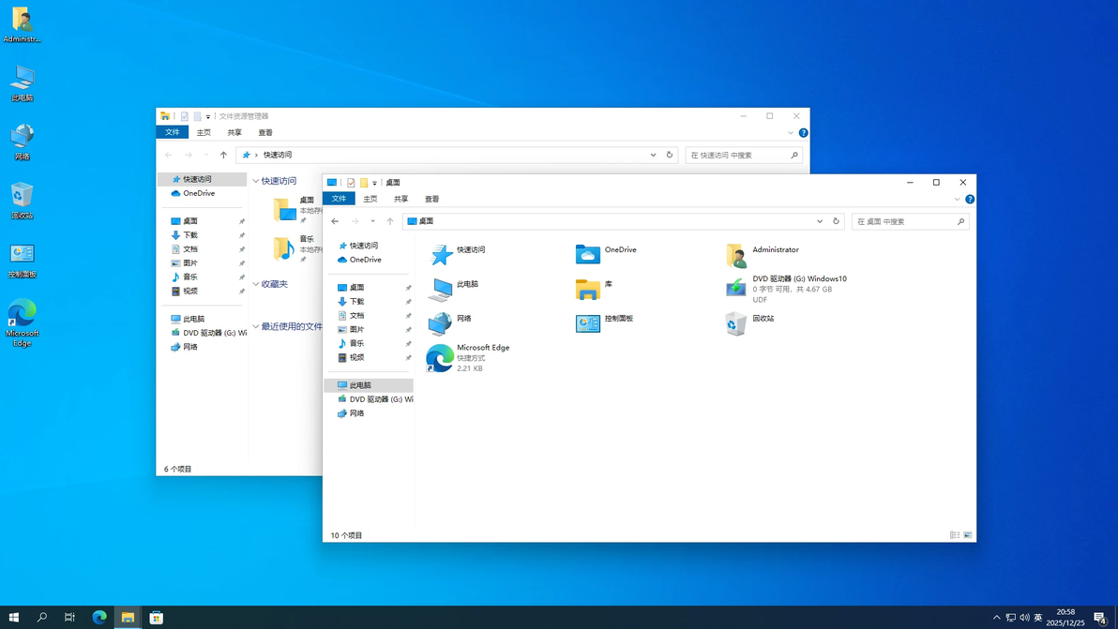Open taskbar search
This screenshot has height=629, width=1118.
point(42,618)
